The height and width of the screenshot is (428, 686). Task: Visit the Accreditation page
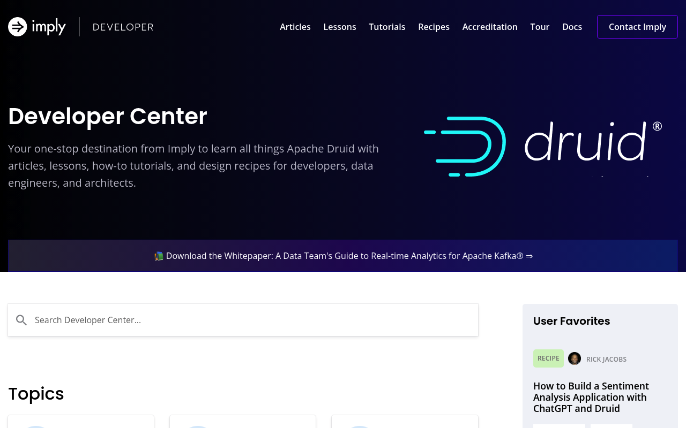point(490,27)
